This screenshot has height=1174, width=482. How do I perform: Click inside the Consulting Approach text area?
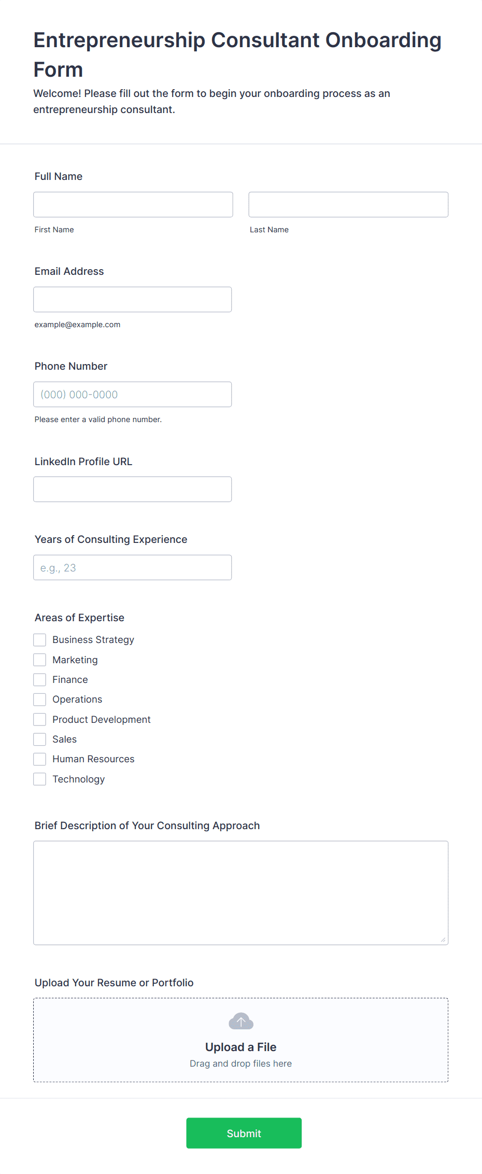click(241, 893)
